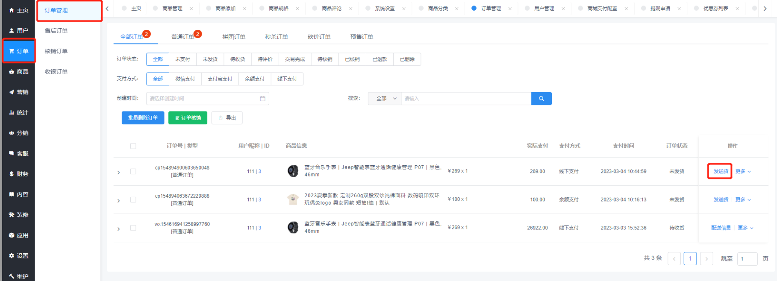The width and height of the screenshot is (777, 281).
Task: Click the 设置 gear icon in sidebar
Action: (12, 256)
